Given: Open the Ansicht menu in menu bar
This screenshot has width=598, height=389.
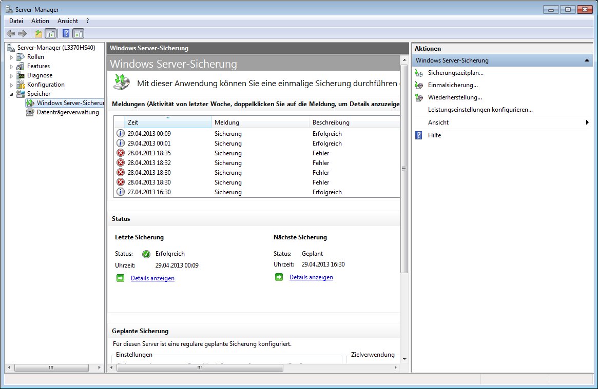Looking at the screenshot, I should click(x=68, y=21).
